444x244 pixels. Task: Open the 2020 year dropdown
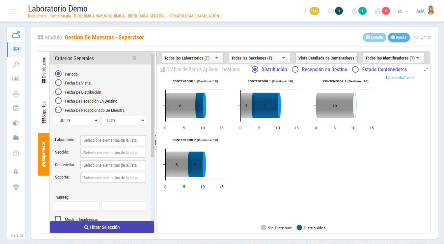[124, 120]
